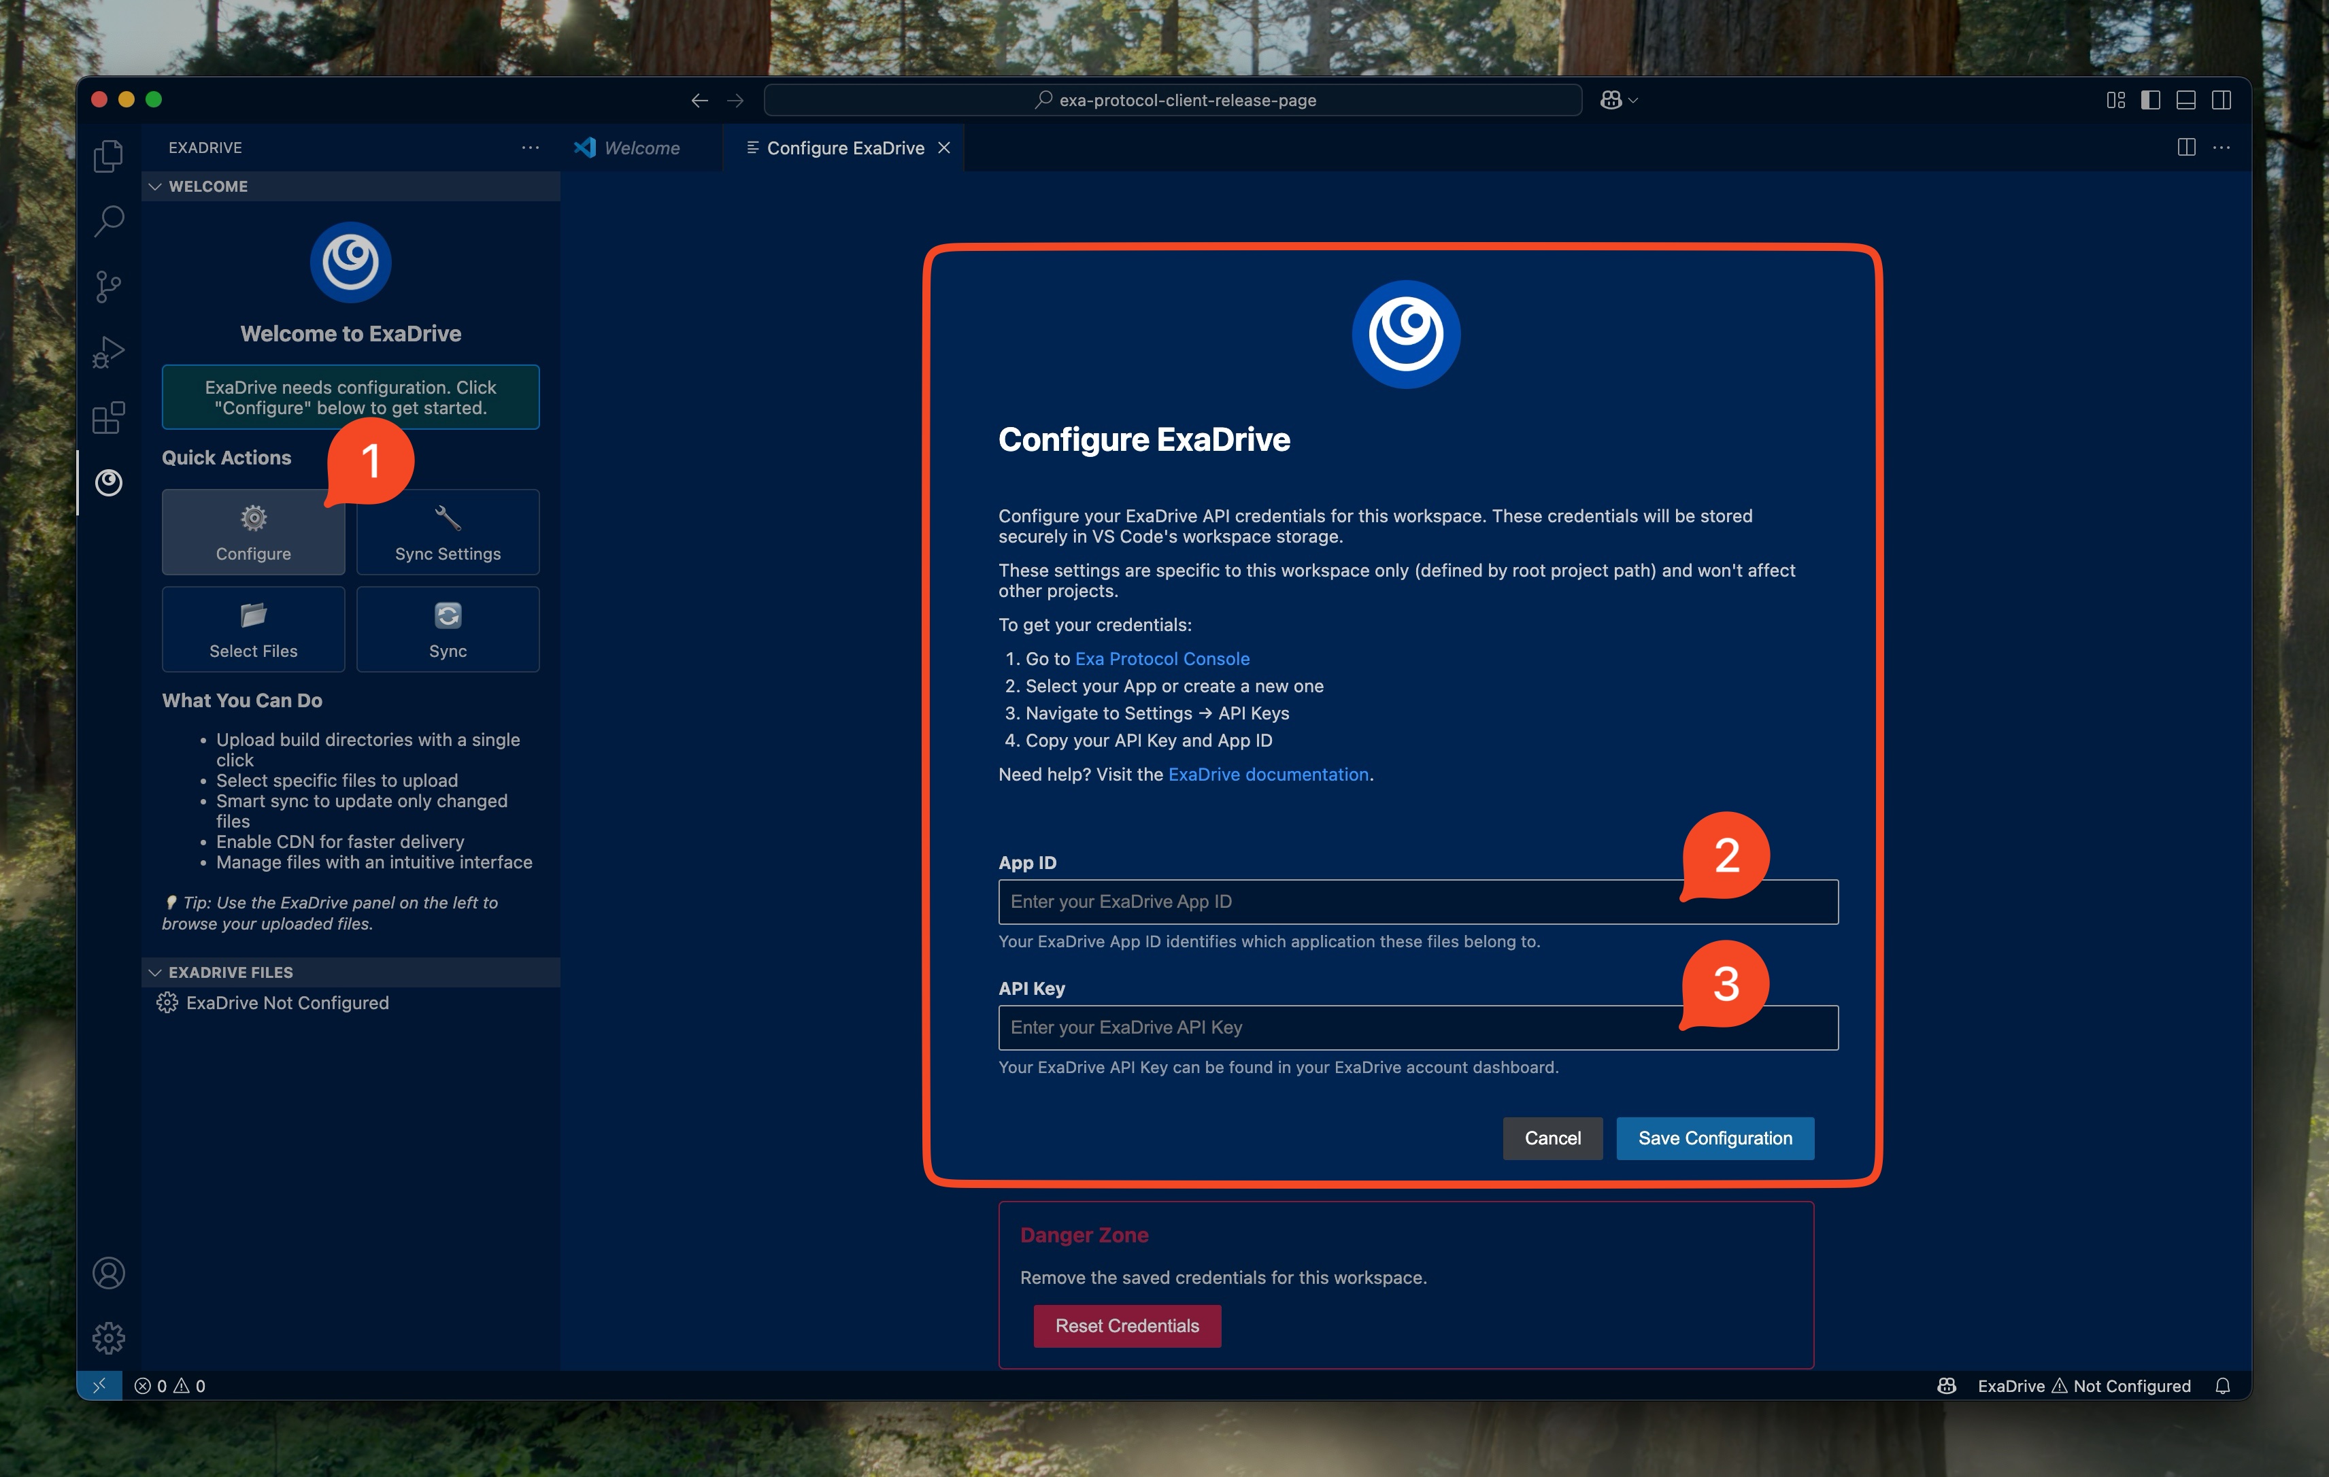The height and width of the screenshot is (1477, 2329).
Task: Click the command center search box
Action: coord(1172,99)
